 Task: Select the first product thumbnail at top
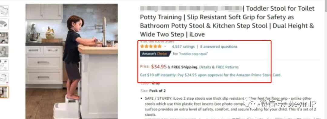4,11
